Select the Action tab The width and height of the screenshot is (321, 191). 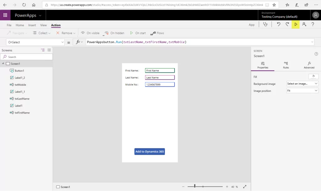56,25
